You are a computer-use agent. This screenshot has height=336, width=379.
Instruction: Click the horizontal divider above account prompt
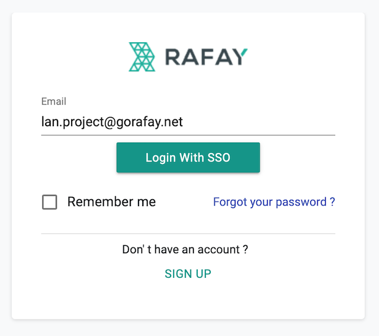click(x=188, y=234)
